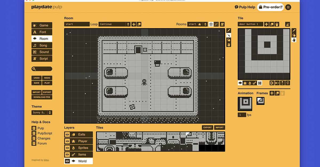Select the first animation frame thumbnail

[x=261, y=101]
